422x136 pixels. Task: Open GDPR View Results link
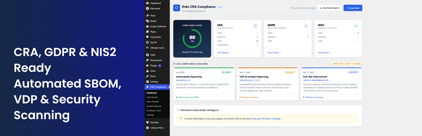274,52
